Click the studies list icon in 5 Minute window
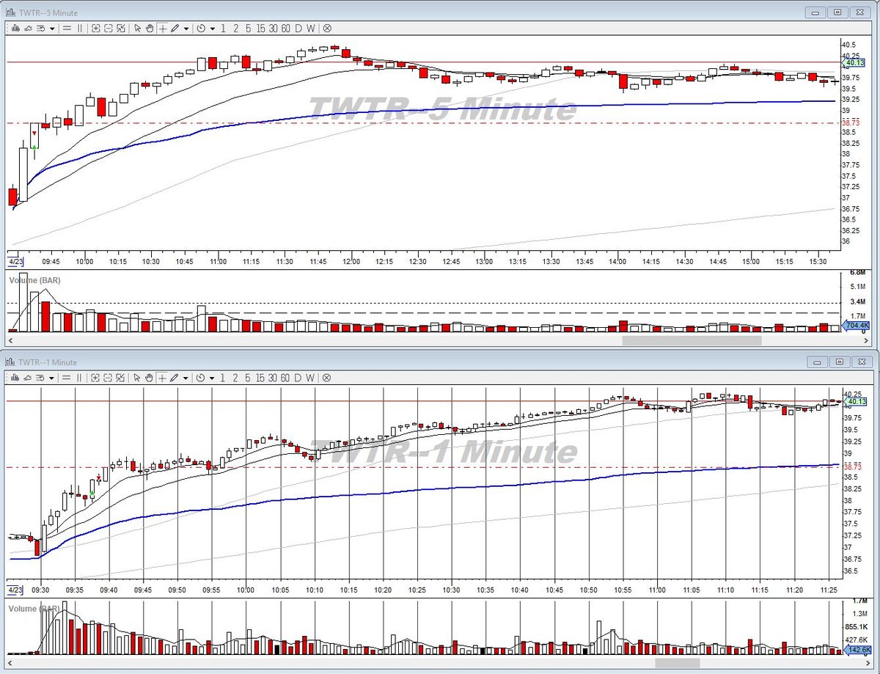This screenshot has height=674, width=880. (x=40, y=28)
